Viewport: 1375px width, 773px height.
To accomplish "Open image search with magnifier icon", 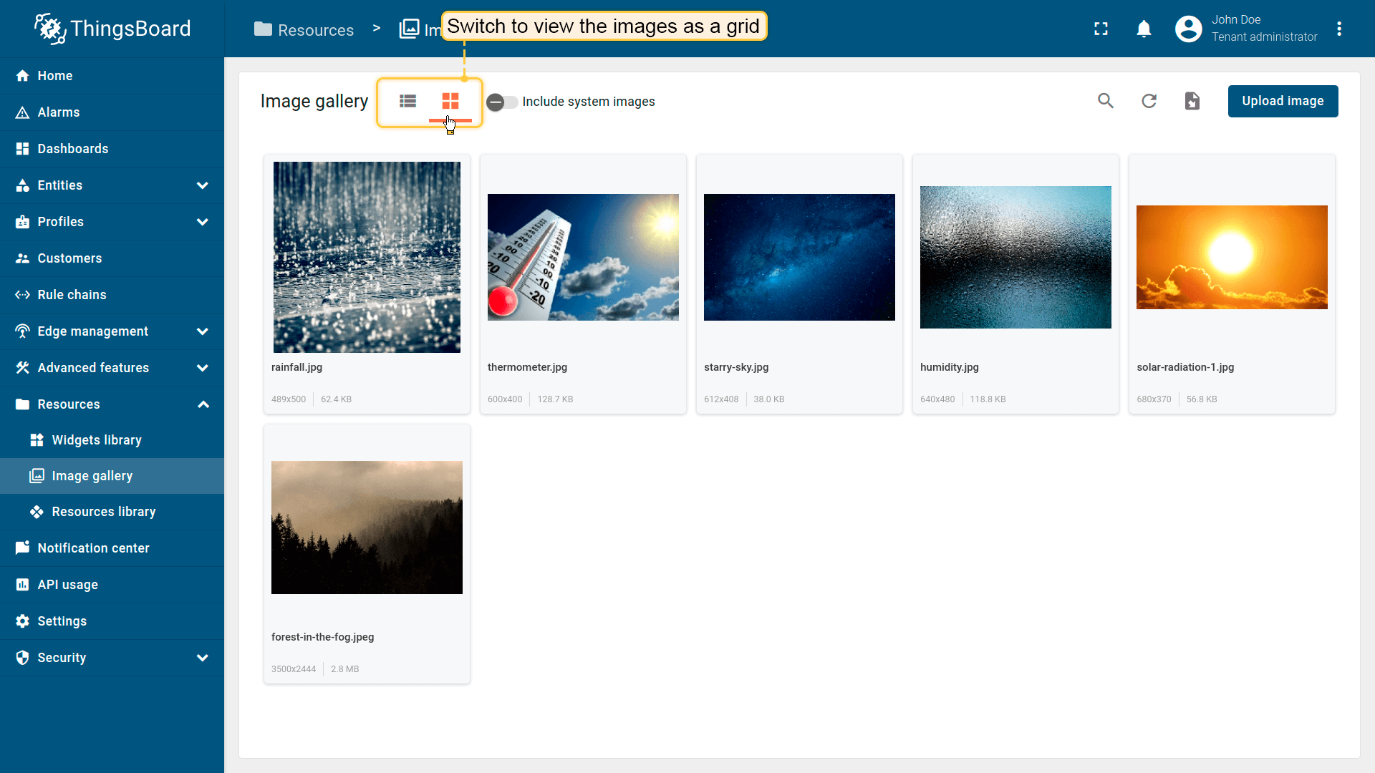I will point(1106,101).
